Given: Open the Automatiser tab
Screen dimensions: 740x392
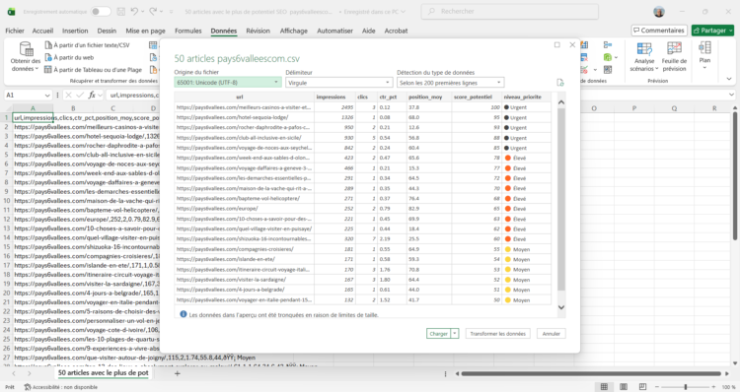Looking at the screenshot, I should (x=334, y=31).
